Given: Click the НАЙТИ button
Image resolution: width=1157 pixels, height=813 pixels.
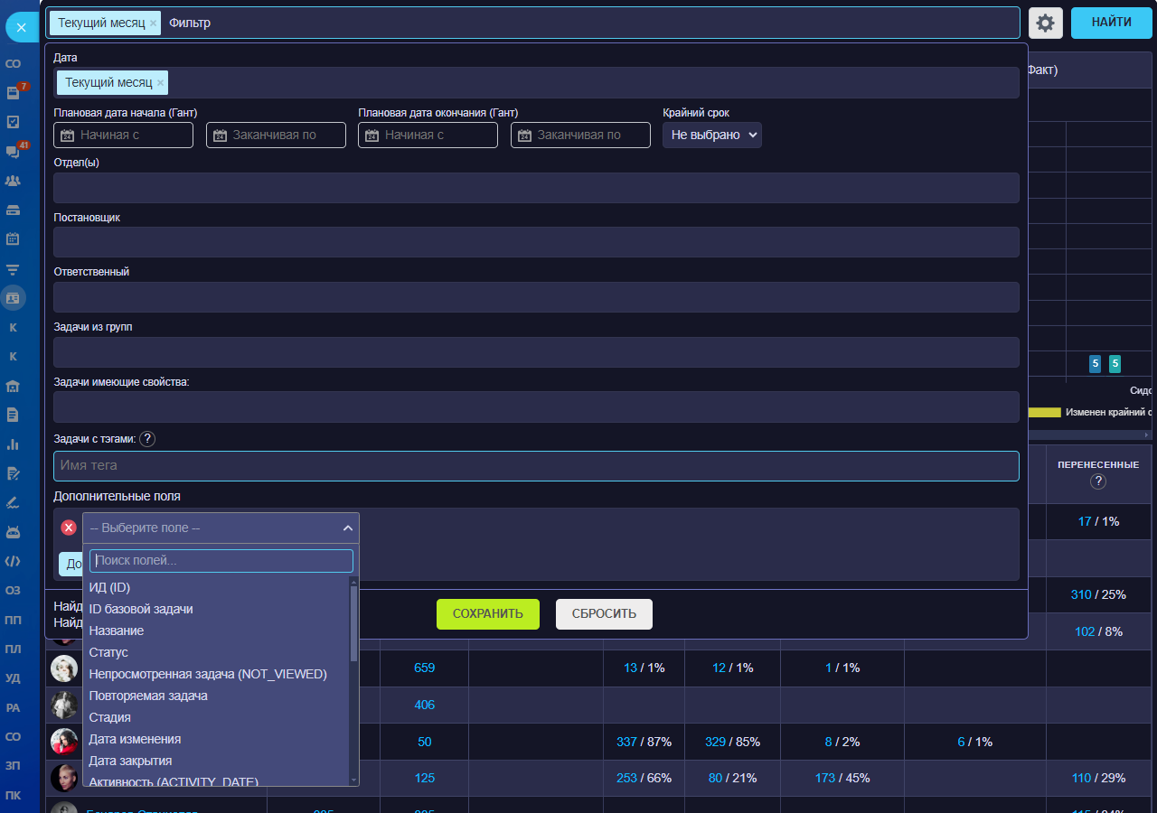Looking at the screenshot, I should click(x=1111, y=23).
